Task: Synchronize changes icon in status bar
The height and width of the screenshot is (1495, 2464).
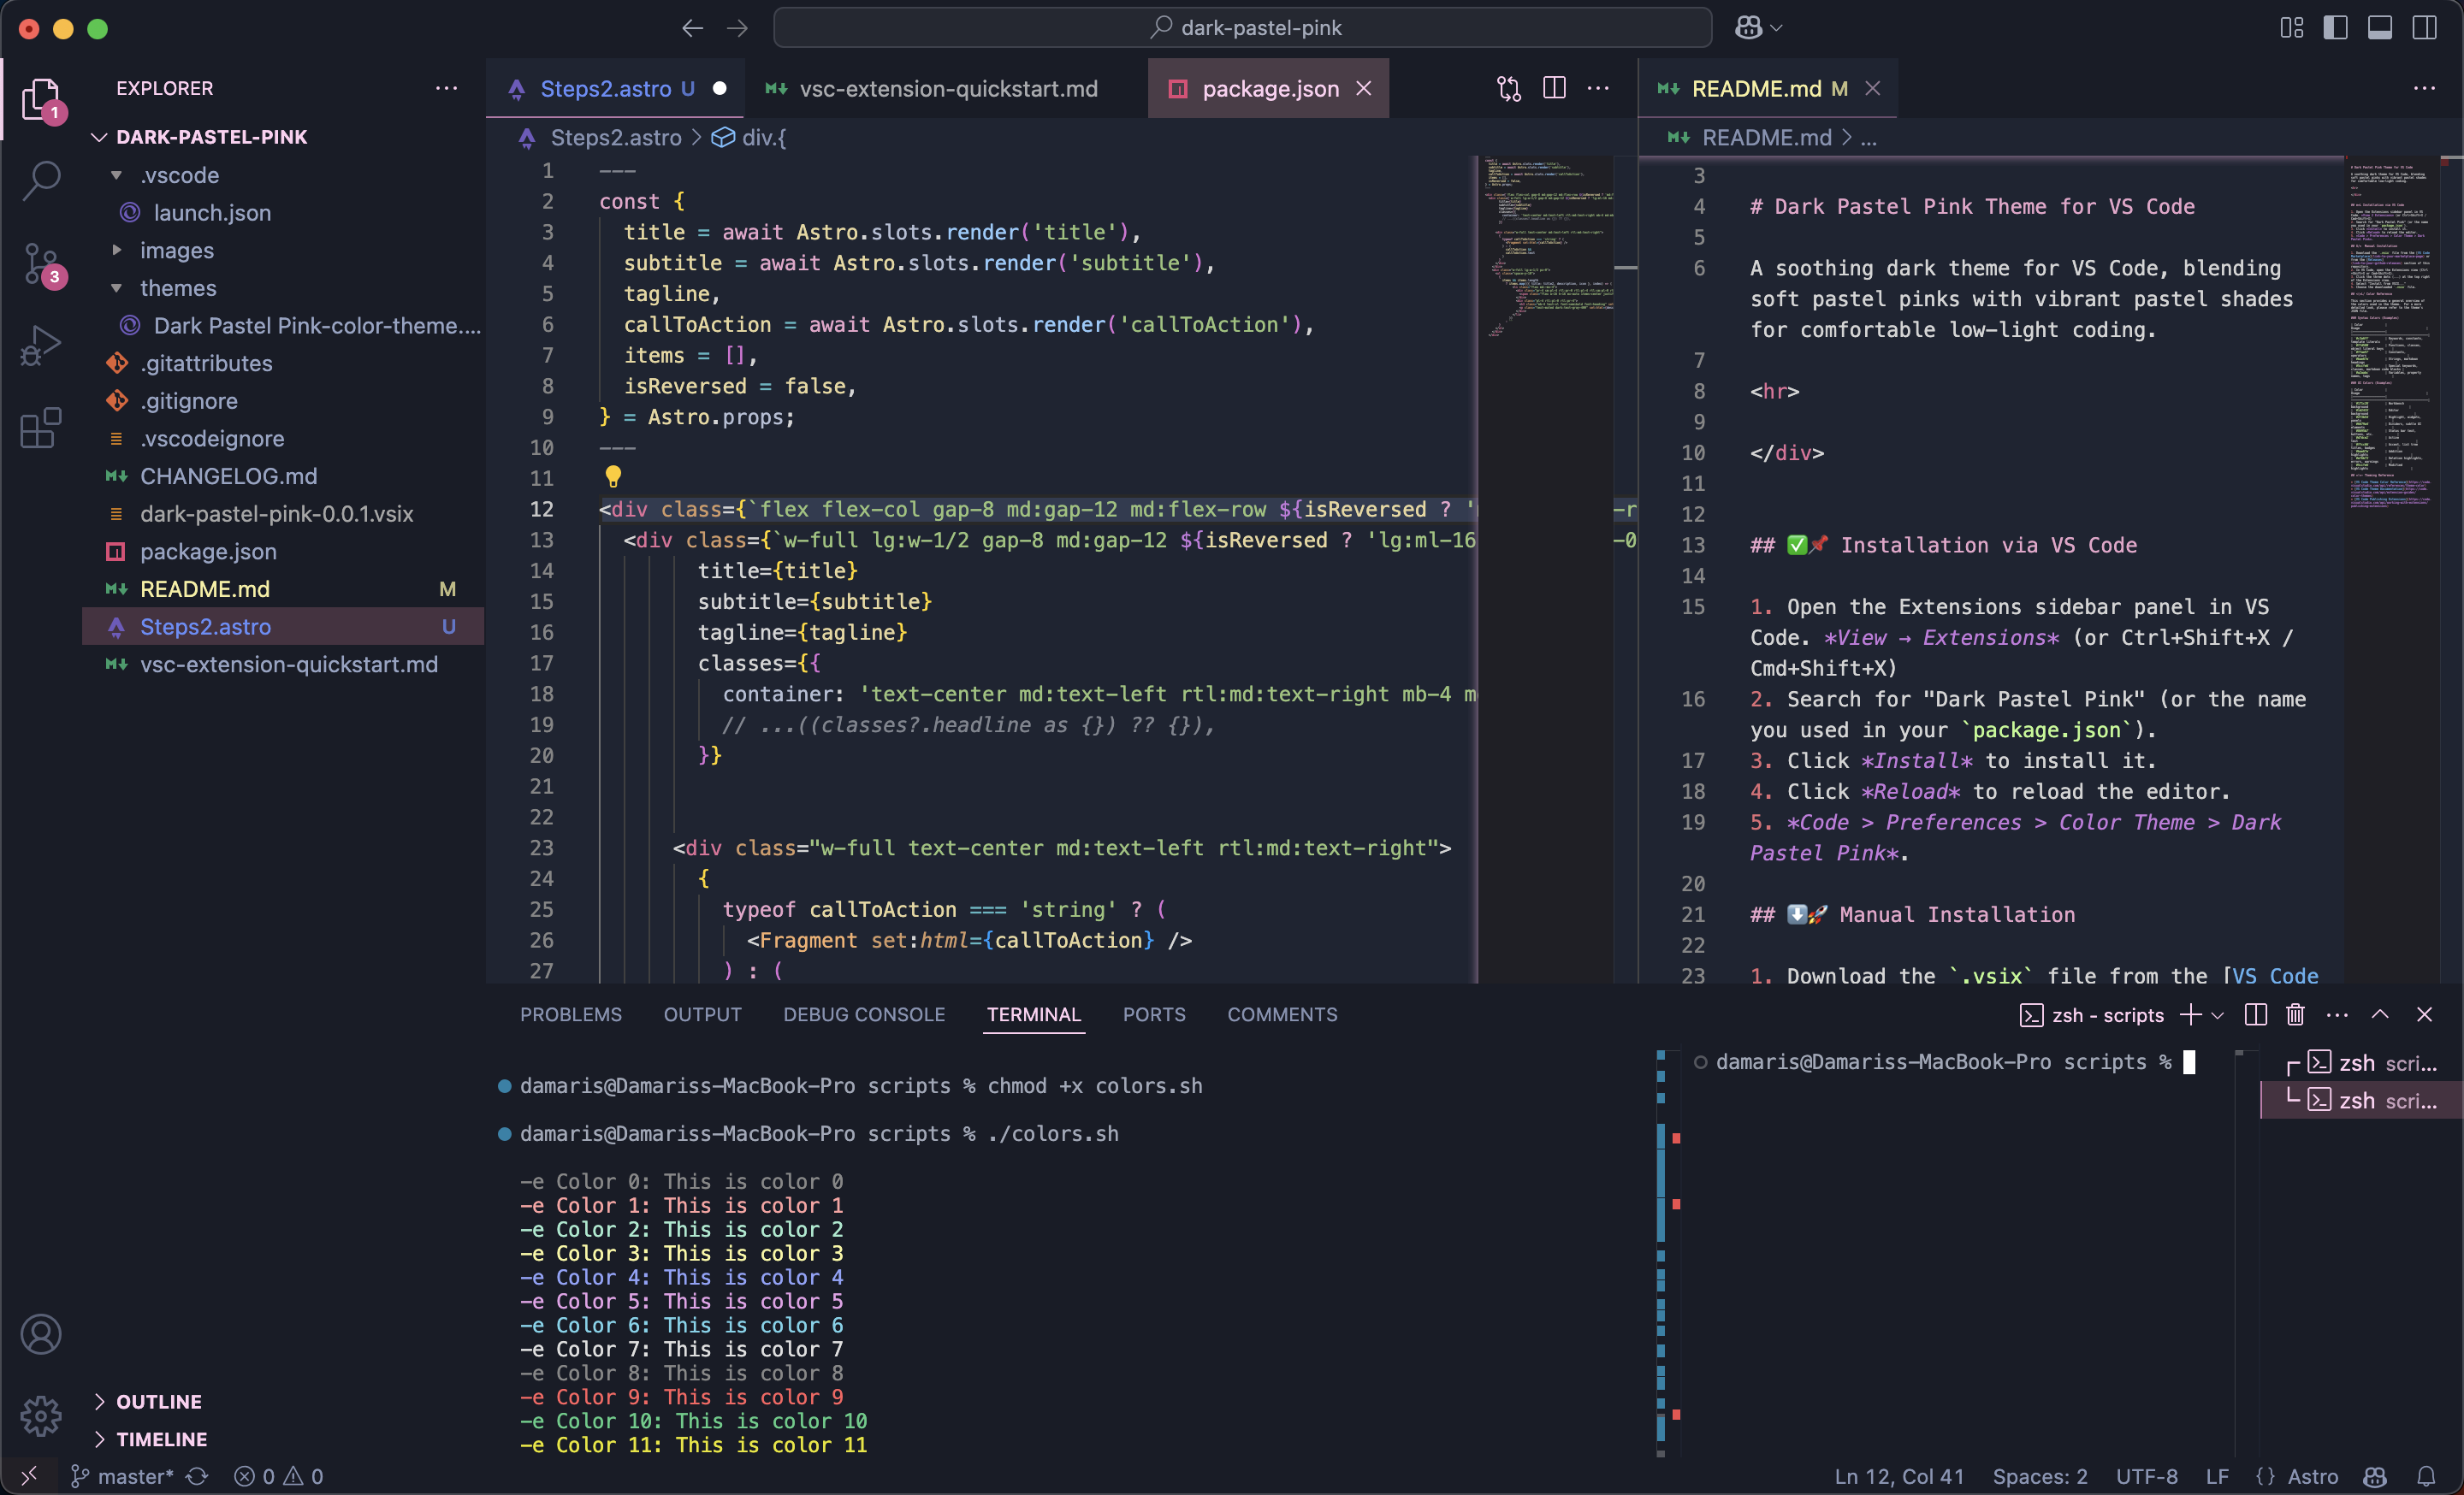Action: 198,1476
